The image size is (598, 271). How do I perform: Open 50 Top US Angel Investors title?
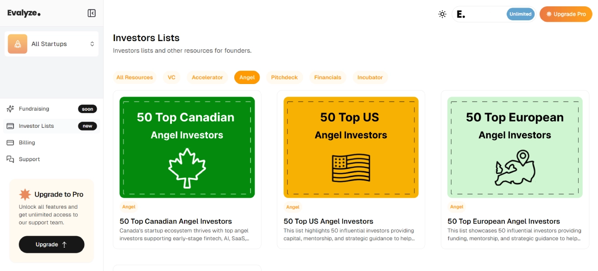tap(328, 221)
